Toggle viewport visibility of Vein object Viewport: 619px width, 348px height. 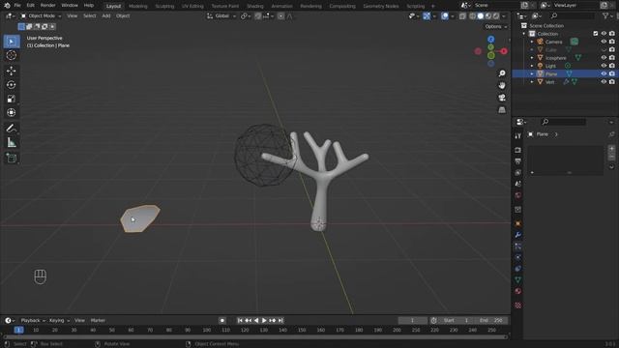point(604,82)
